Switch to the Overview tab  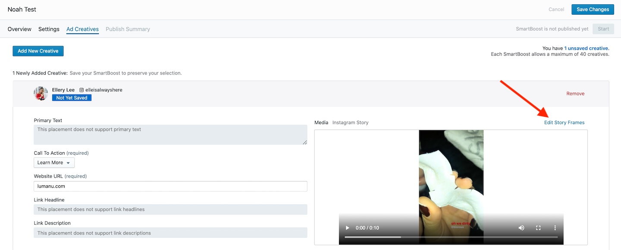(x=19, y=29)
